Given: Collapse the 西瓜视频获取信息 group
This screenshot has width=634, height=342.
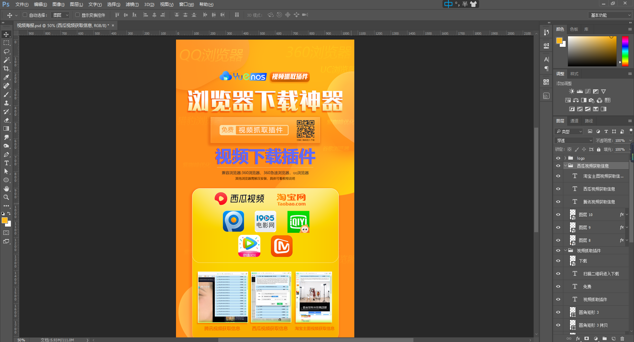Looking at the screenshot, I should tap(565, 166).
